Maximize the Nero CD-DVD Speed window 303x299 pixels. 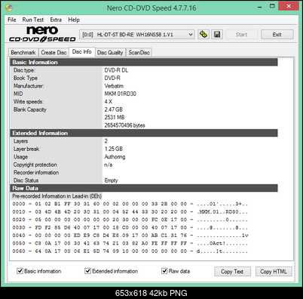(272, 6)
